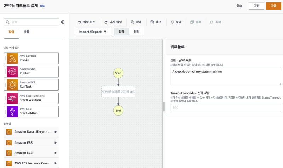Image resolution: width=283 pixels, height=168 pixels.
Task: Select the 흐름 (flow) tab
Action: pyautogui.click(x=27, y=32)
